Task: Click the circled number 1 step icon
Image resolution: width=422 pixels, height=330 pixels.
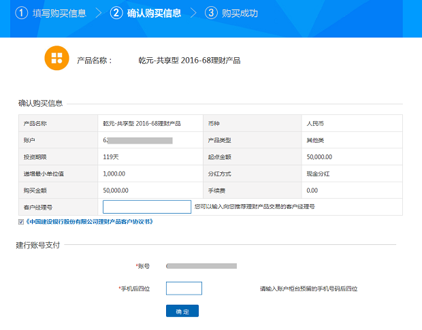Action: (22, 13)
